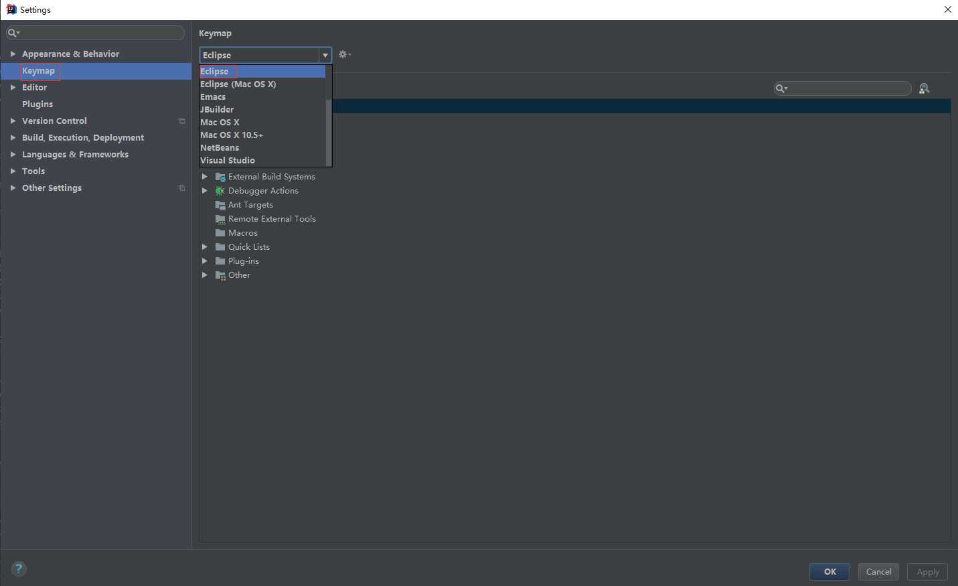Click the Apply button
This screenshot has height=586, width=958.
point(927,571)
